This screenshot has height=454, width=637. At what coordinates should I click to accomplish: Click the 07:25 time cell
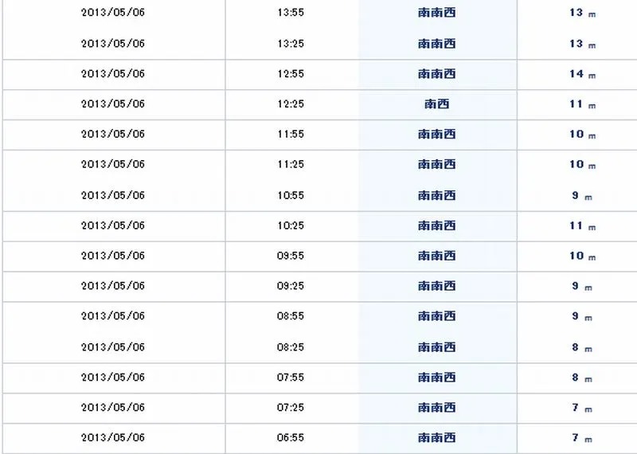coord(291,408)
